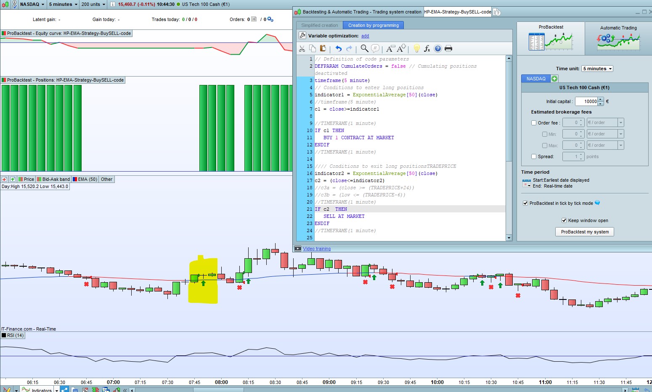The height and width of the screenshot is (392, 652).
Task: Click the Bid-Ask band chart label
Action: coord(53,179)
